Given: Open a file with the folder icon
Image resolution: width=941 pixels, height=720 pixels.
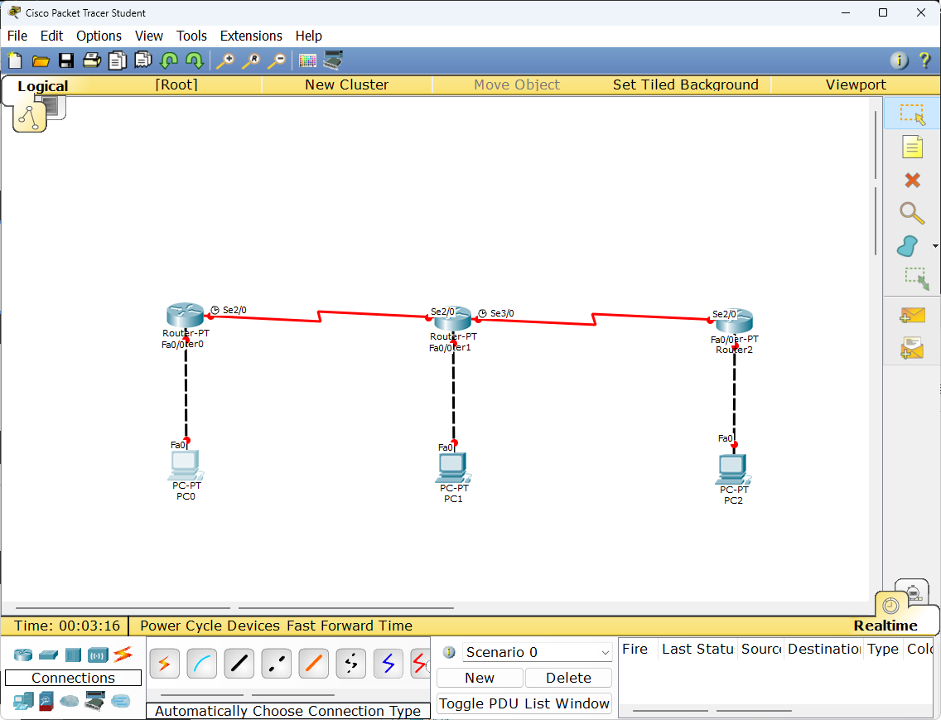Looking at the screenshot, I should (41, 60).
